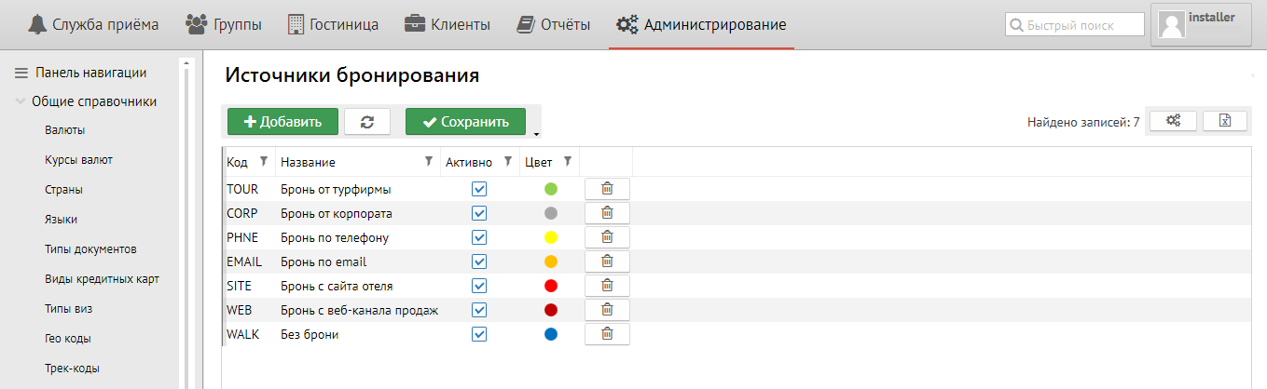Click orange color dot for EMAIL

click(x=551, y=262)
